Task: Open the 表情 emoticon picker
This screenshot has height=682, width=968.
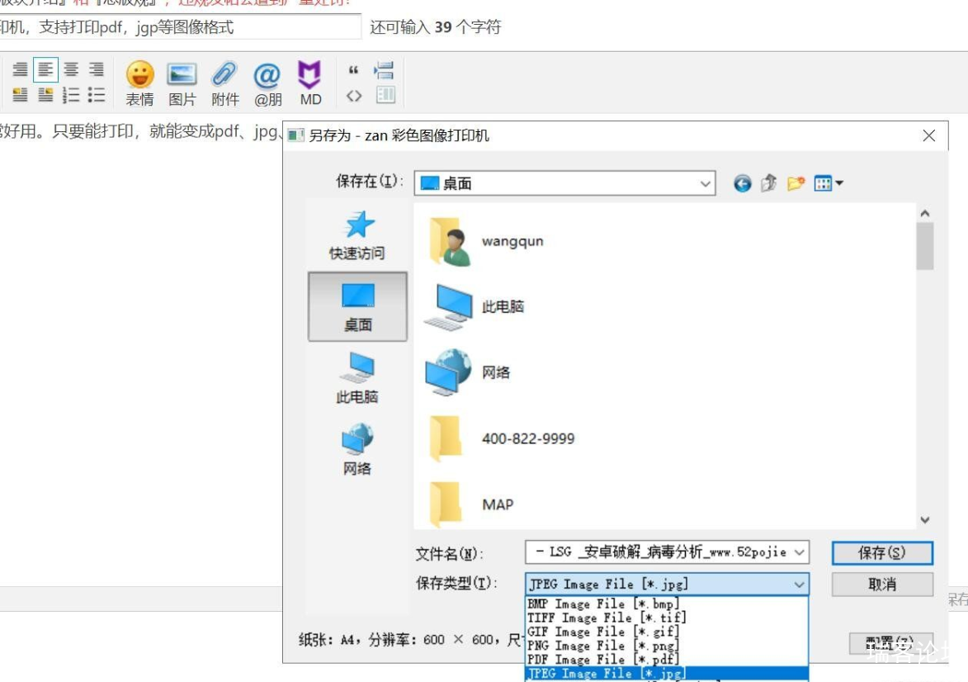Action: [x=140, y=83]
